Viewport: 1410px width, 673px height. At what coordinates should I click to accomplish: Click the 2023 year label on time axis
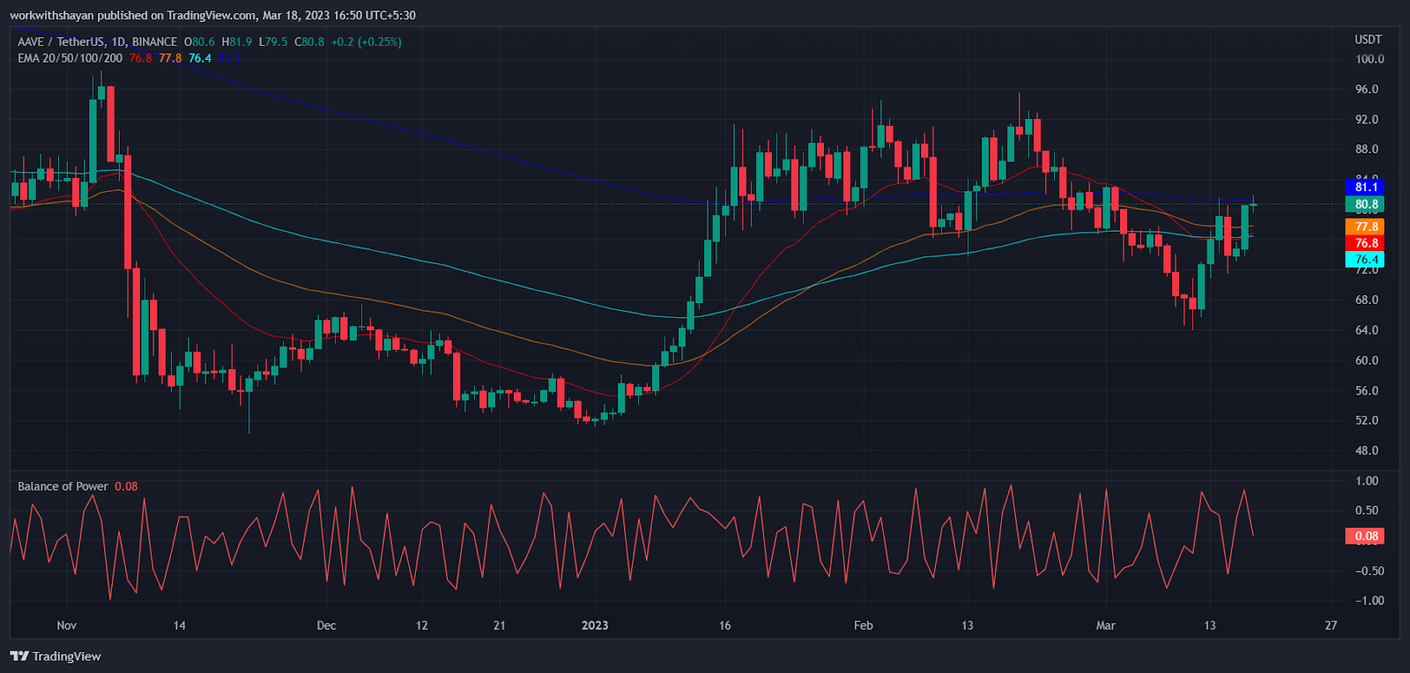point(595,625)
